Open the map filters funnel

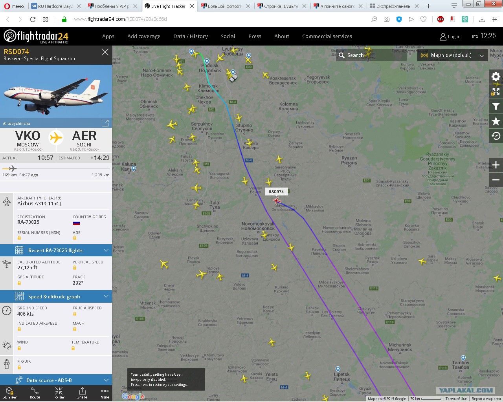[x=496, y=106]
